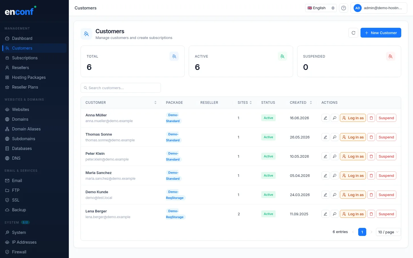Log in as Lena Berger
The width and height of the screenshot is (413, 258).
coord(353,214)
